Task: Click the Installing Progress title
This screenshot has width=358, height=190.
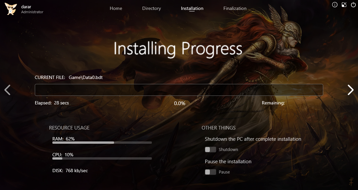Action: pos(178,49)
